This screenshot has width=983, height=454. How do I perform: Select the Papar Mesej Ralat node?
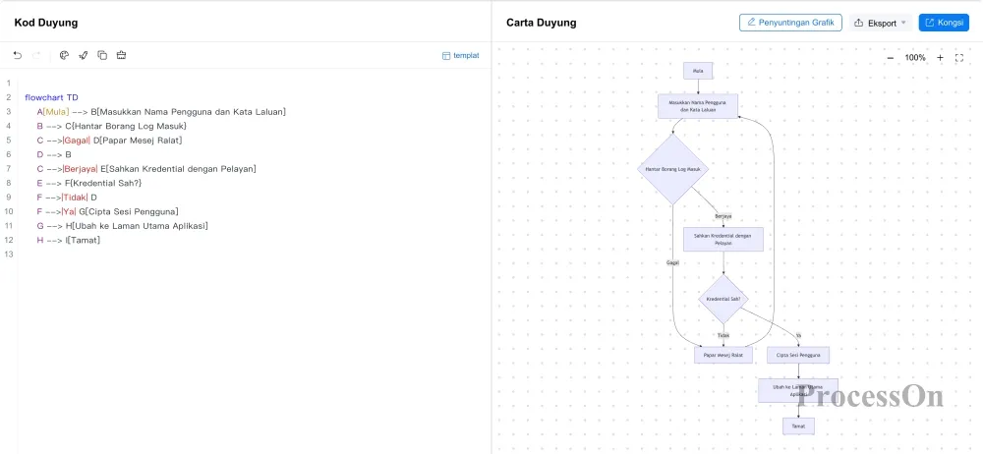pos(723,355)
